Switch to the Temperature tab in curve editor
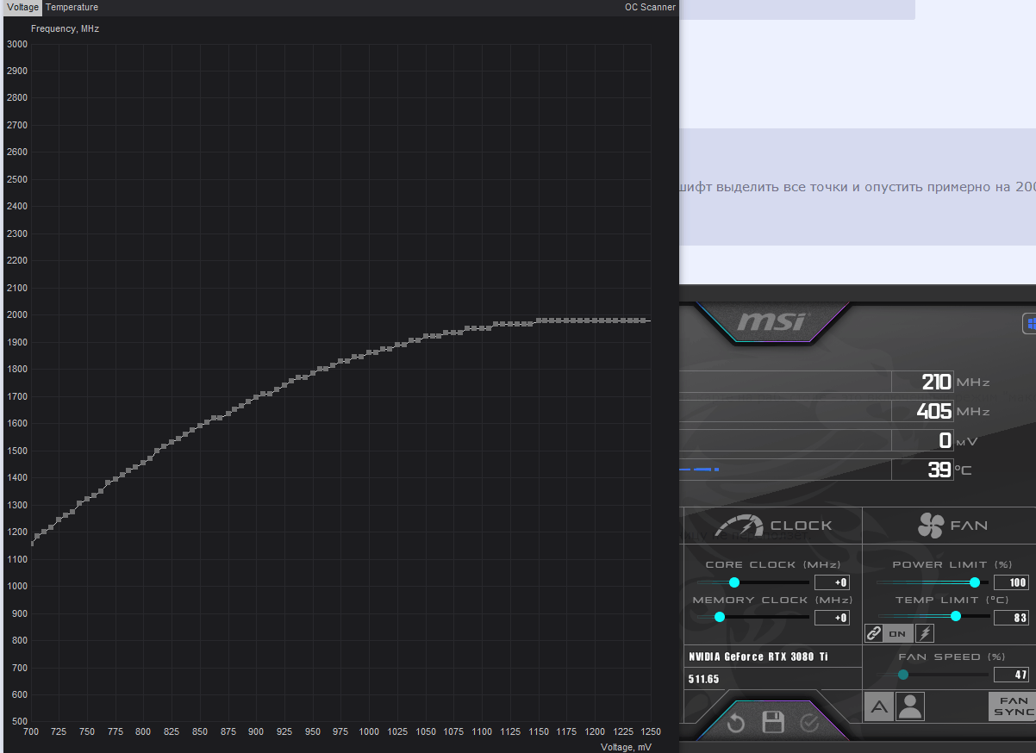Screen dimensions: 1036x753 [72, 7]
